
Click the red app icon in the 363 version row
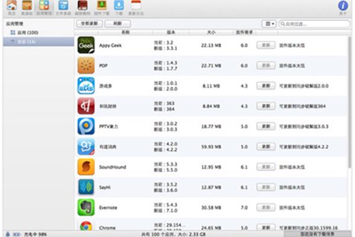tap(86, 106)
